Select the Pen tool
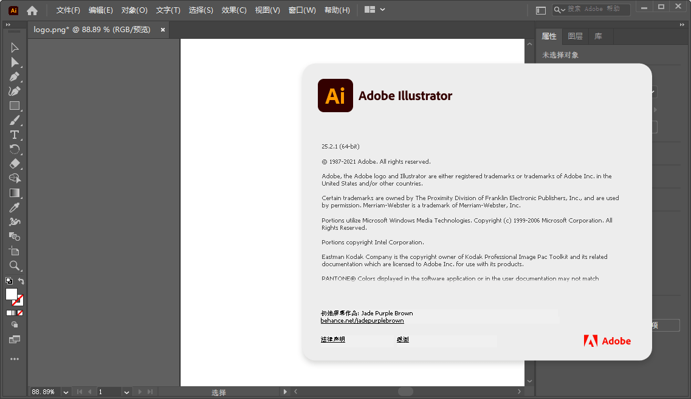This screenshot has width=691, height=399. coord(15,76)
